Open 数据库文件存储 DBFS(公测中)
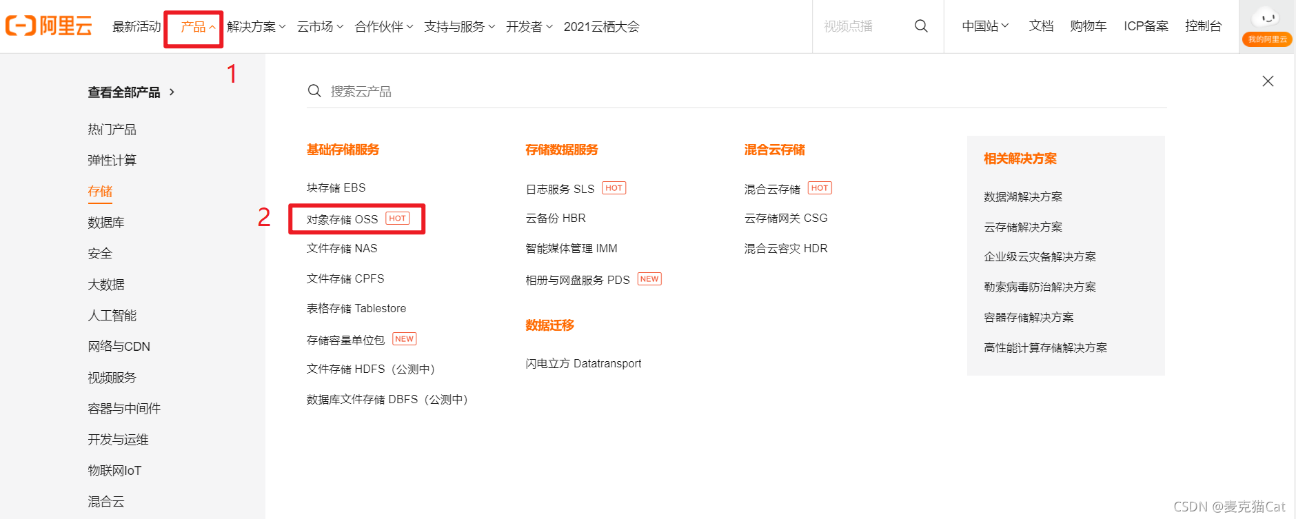 (387, 400)
